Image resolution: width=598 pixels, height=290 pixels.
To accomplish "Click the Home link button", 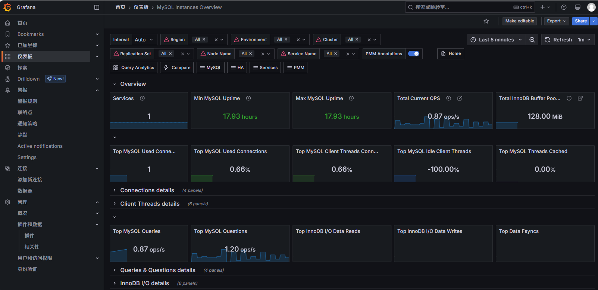I will click(x=451, y=54).
